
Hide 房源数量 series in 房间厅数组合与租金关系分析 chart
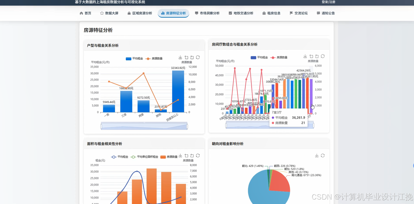279,58
